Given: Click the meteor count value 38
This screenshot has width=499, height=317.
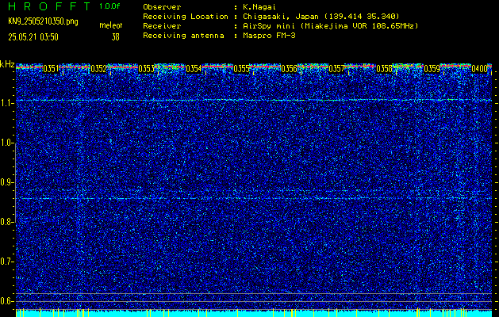Looking at the screenshot, I should click(115, 37).
